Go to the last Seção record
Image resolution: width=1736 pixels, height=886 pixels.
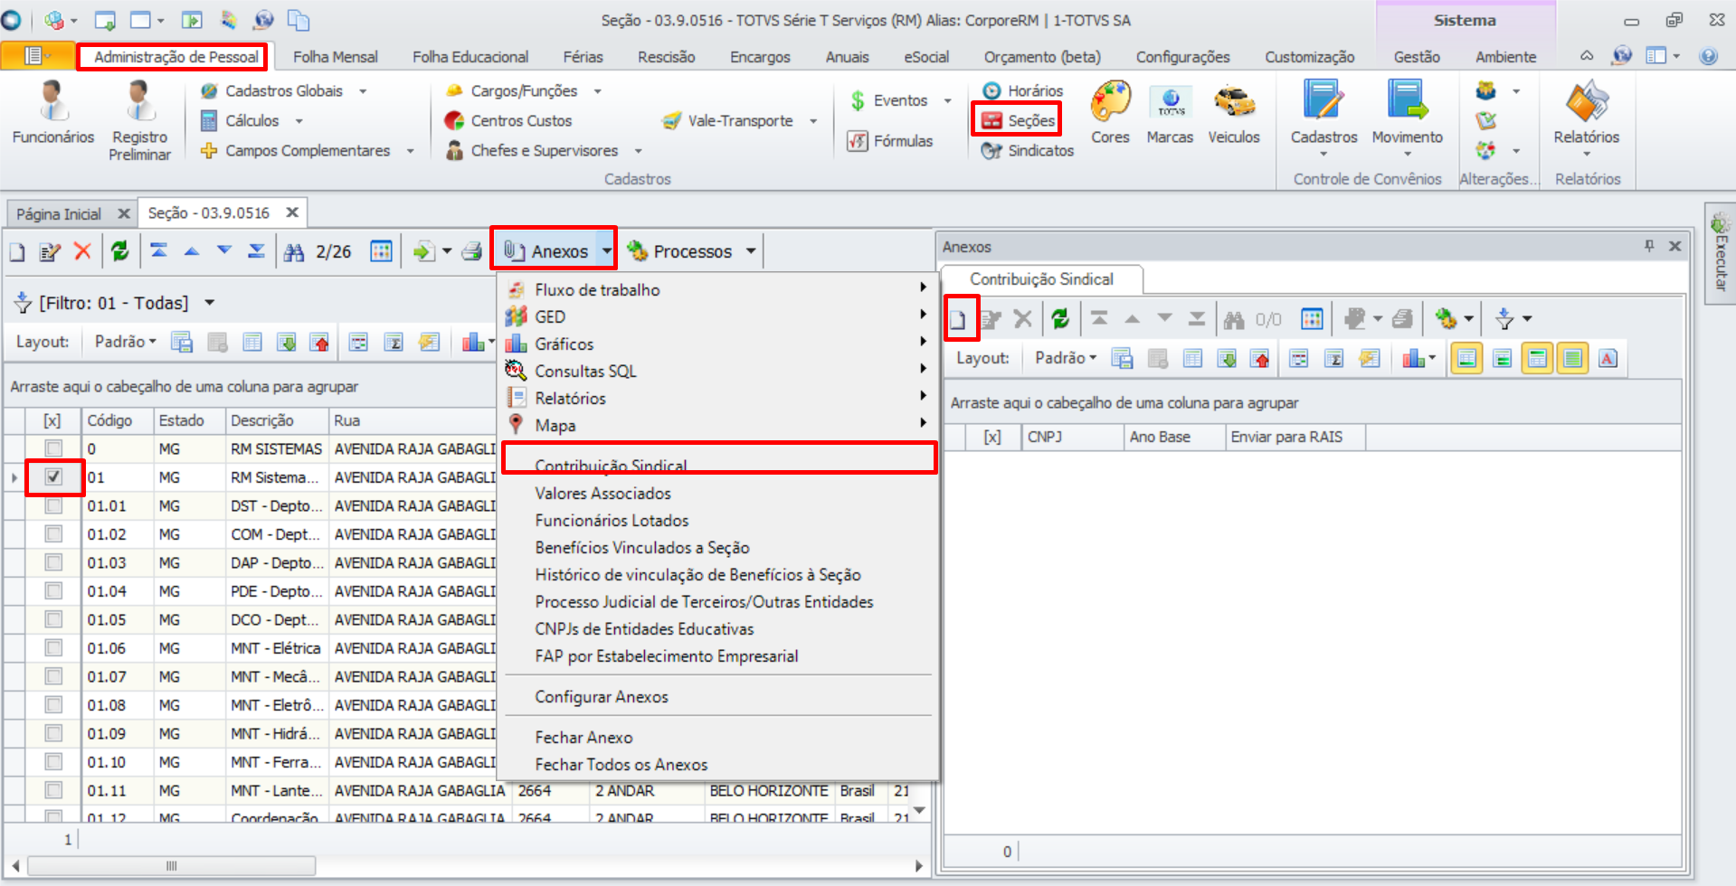click(257, 251)
